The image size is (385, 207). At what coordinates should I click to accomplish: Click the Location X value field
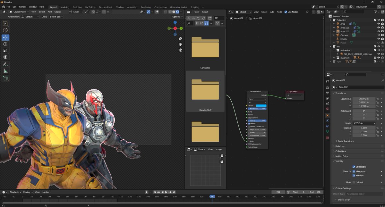(364, 99)
